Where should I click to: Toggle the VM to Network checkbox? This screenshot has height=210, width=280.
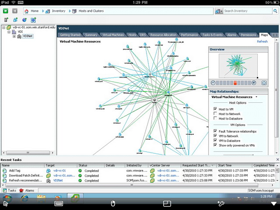[x=215, y=136]
